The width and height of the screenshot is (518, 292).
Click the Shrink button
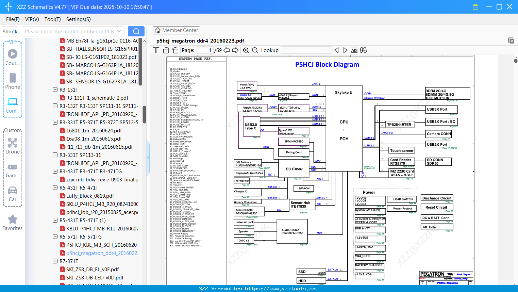(x=10, y=31)
